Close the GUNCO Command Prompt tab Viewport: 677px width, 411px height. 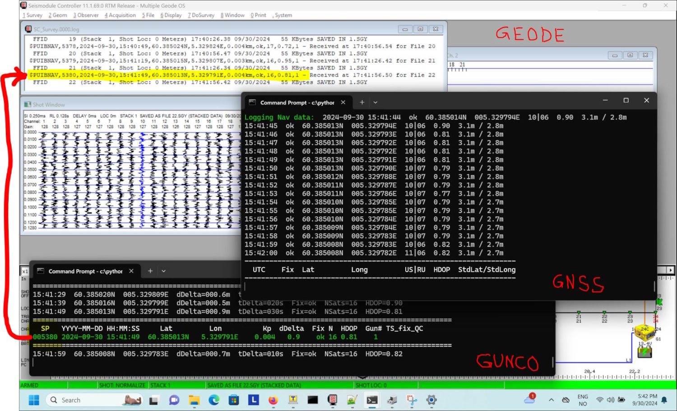click(131, 271)
